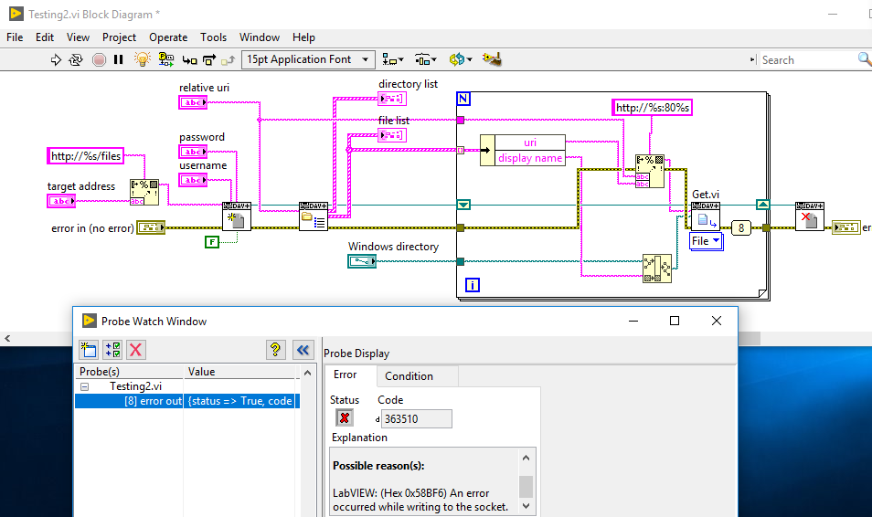Open the File polymorphic selector dropdown
The height and width of the screenshot is (517, 872).
[x=707, y=241]
